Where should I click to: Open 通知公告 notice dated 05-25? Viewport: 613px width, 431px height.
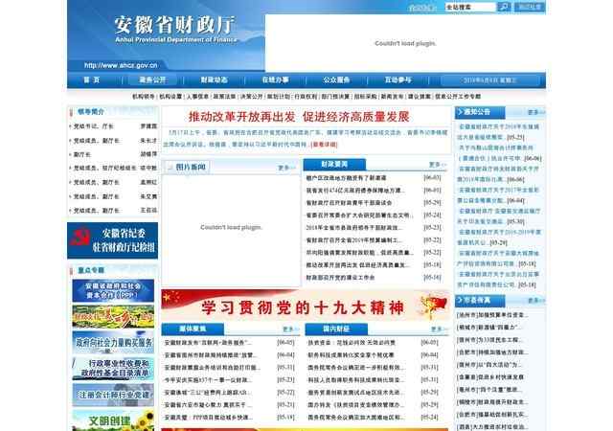(498, 132)
